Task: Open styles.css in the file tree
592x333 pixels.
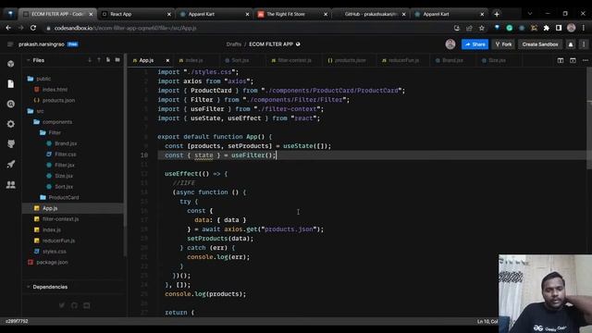Action: 54,252
